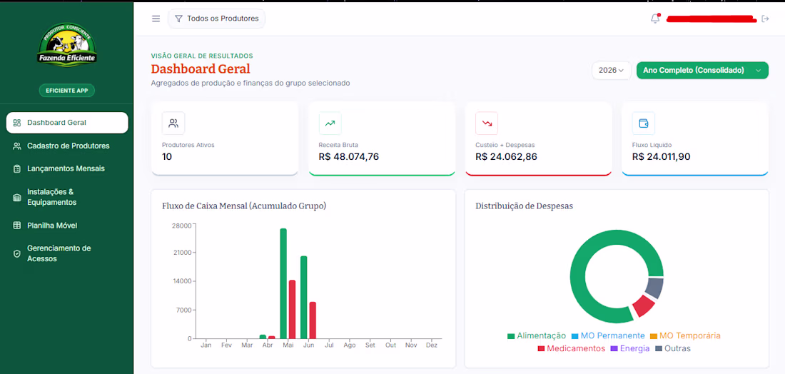Click the Distribuição de Despesas chart title
This screenshot has height=374, width=785.
coord(525,206)
